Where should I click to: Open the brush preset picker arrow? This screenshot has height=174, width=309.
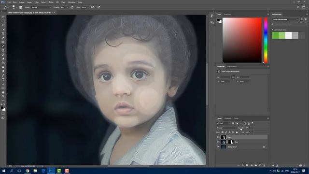(x=16, y=7)
